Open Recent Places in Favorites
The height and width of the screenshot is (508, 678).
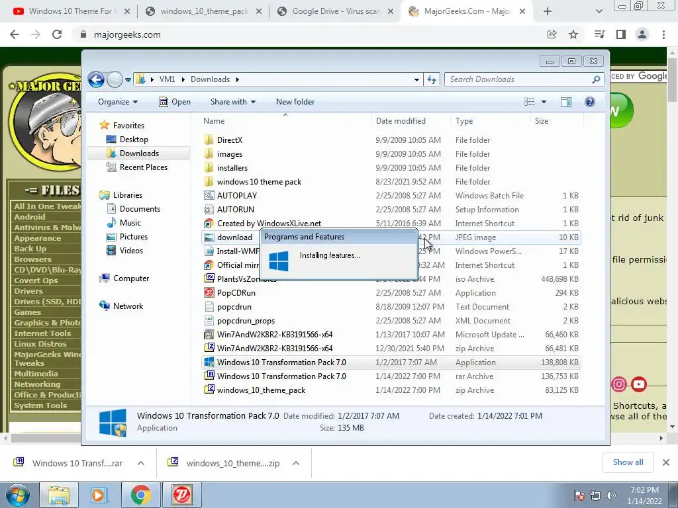point(143,167)
